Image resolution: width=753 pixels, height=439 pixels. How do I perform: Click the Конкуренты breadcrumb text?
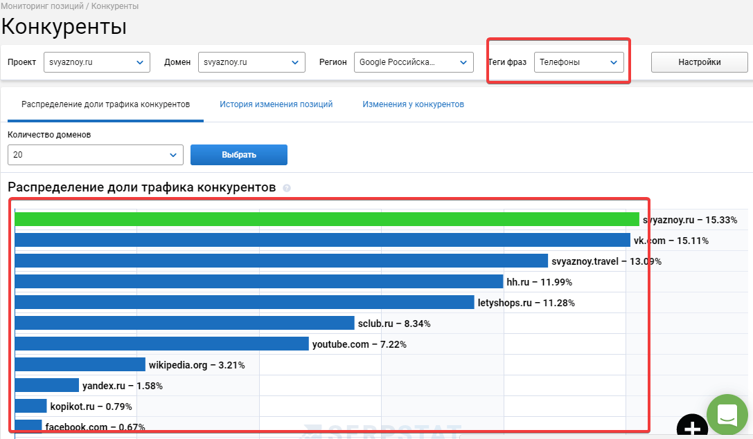click(x=115, y=6)
